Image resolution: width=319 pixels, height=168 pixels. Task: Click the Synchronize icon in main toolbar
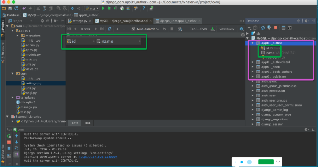point(16,8)
